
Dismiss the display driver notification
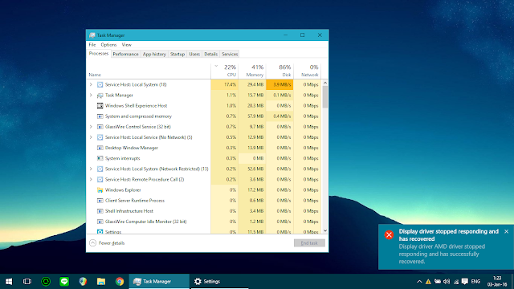(506, 231)
